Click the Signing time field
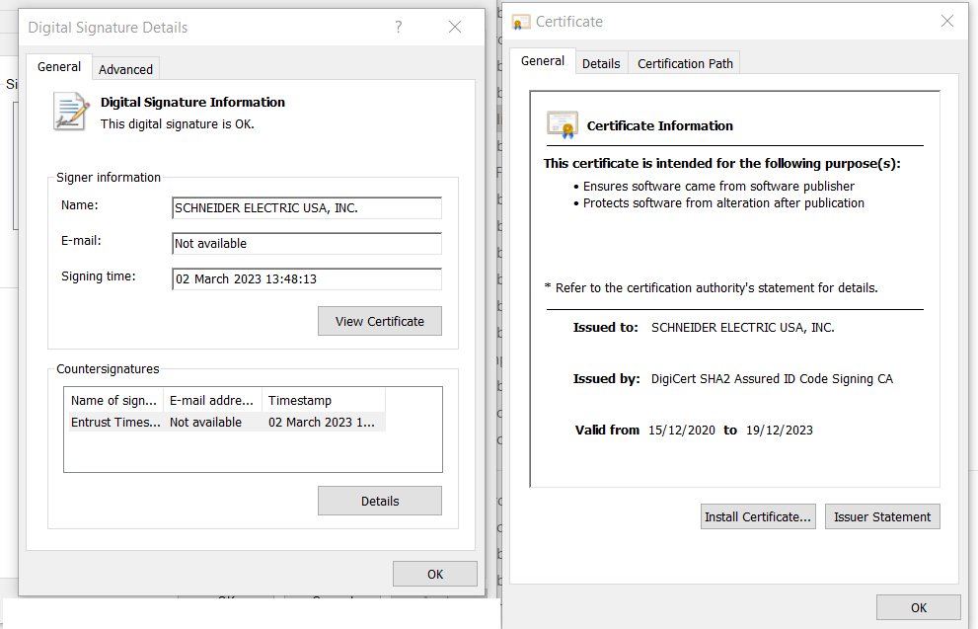This screenshot has width=978, height=629. click(306, 279)
